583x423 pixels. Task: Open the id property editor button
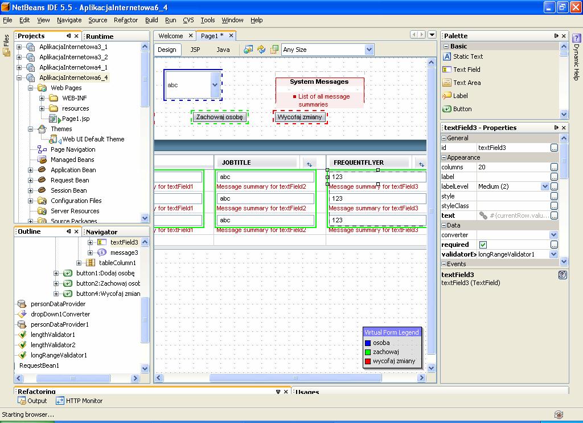(x=554, y=148)
